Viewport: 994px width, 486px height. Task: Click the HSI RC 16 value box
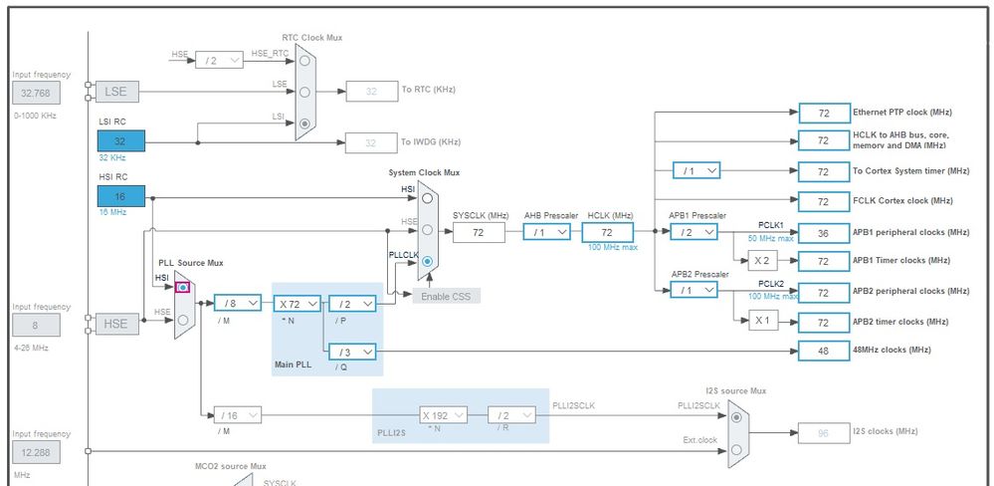pos(121,196)
